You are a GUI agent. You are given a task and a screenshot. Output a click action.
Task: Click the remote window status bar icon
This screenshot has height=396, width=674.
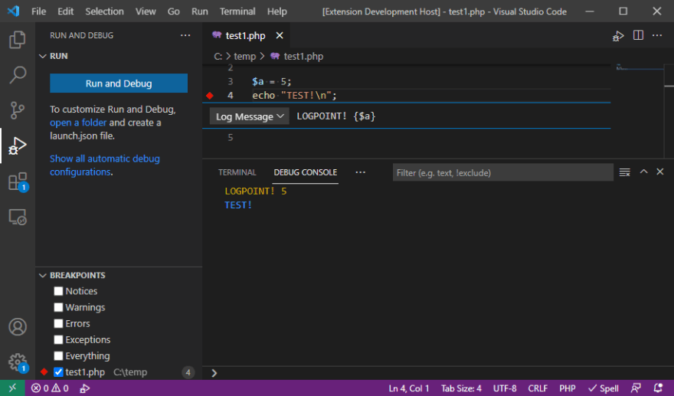(x=12, y=388)
